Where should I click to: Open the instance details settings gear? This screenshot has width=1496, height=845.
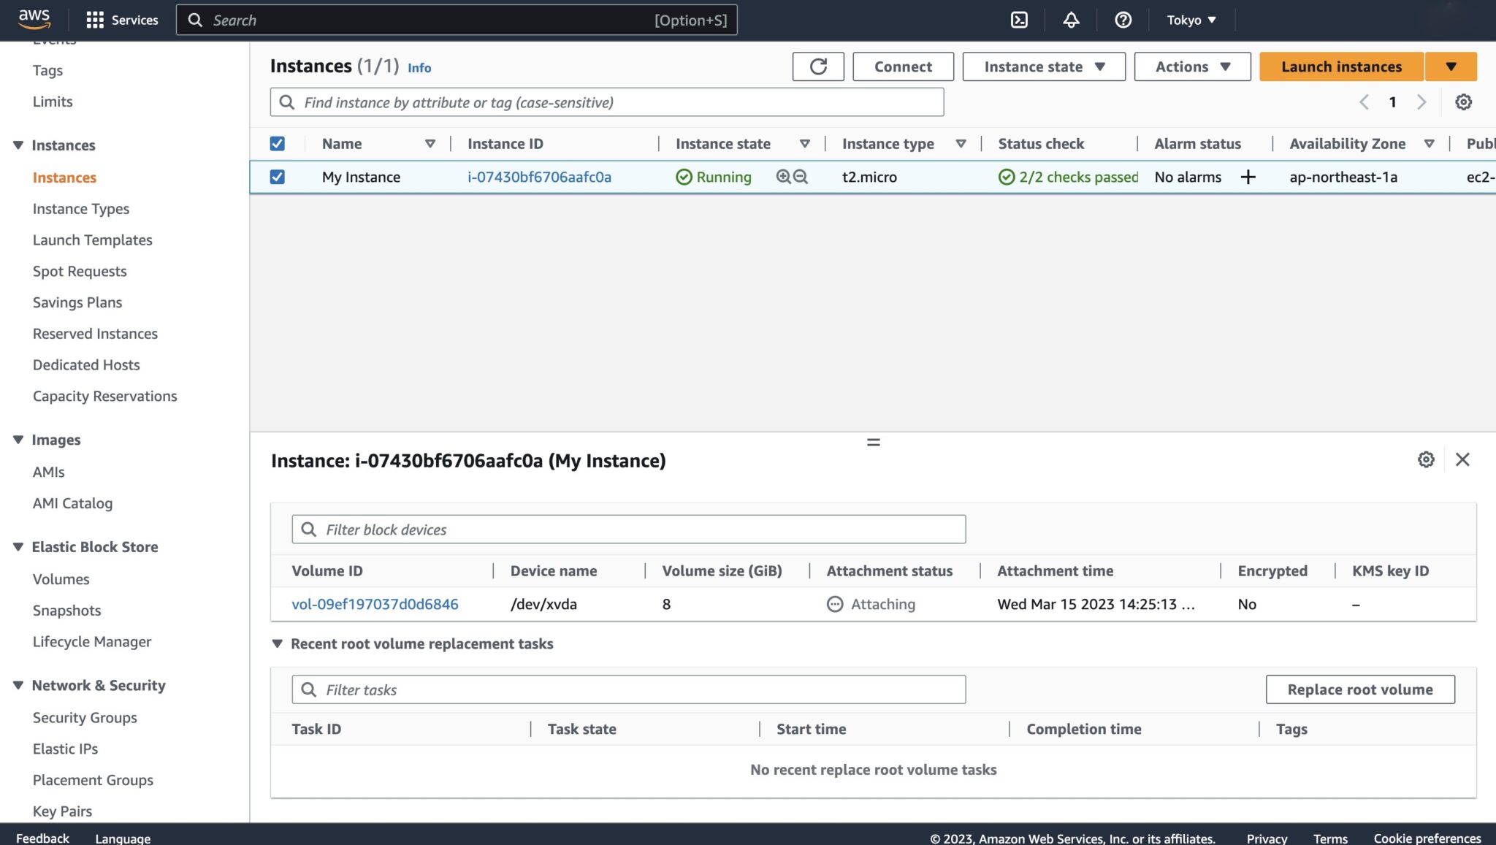(x=1426, y=459)
